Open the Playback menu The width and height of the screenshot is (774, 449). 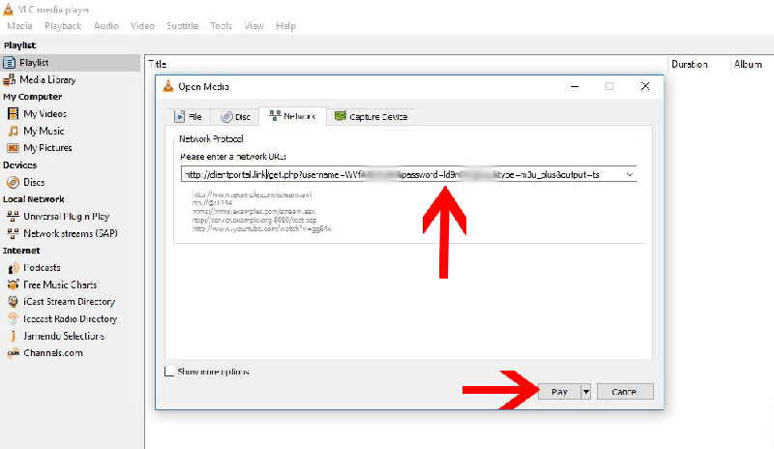[63, 25]
